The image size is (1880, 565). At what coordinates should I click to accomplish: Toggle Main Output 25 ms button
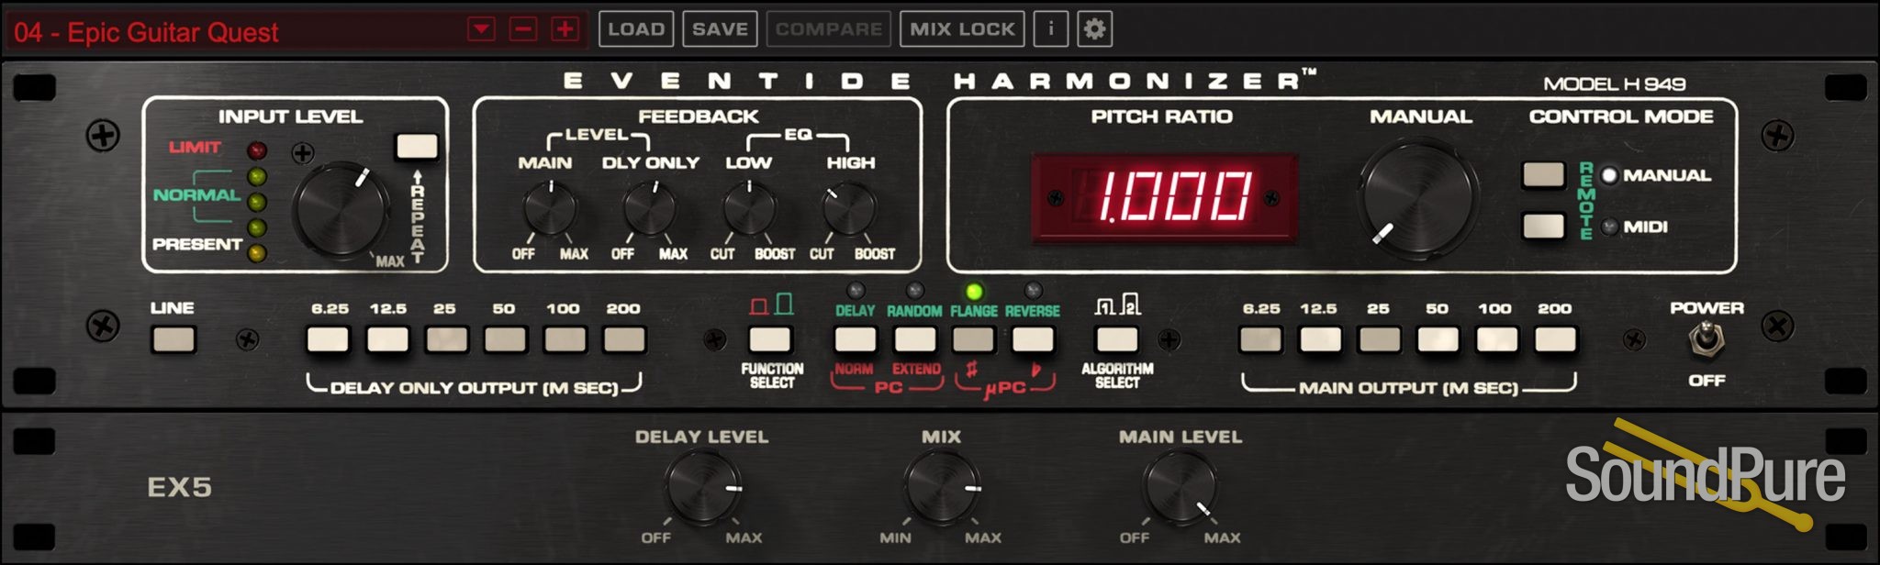point(1379,339)
